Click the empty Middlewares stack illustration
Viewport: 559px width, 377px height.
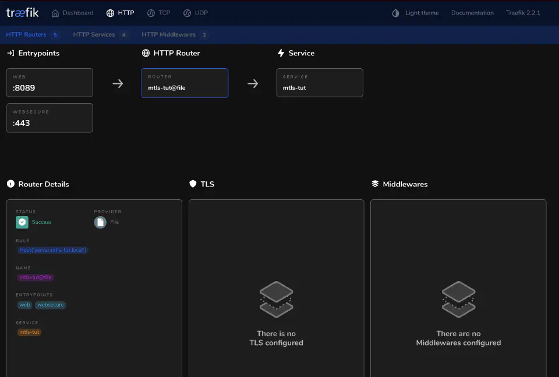(x=458, y=300)
